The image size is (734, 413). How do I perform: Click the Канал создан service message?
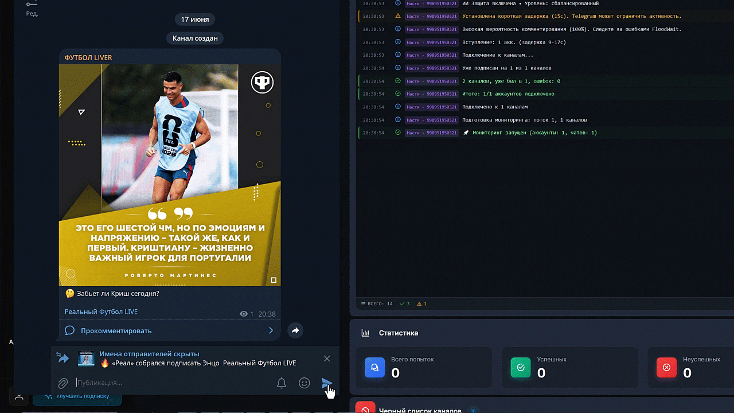pos(195,38)
